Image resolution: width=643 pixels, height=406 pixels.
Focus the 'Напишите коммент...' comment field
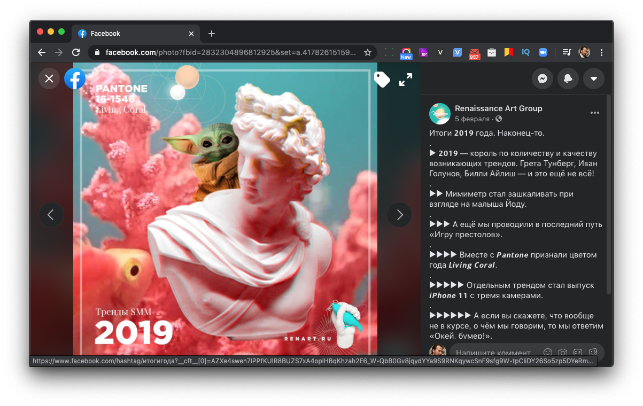(497, 353)
